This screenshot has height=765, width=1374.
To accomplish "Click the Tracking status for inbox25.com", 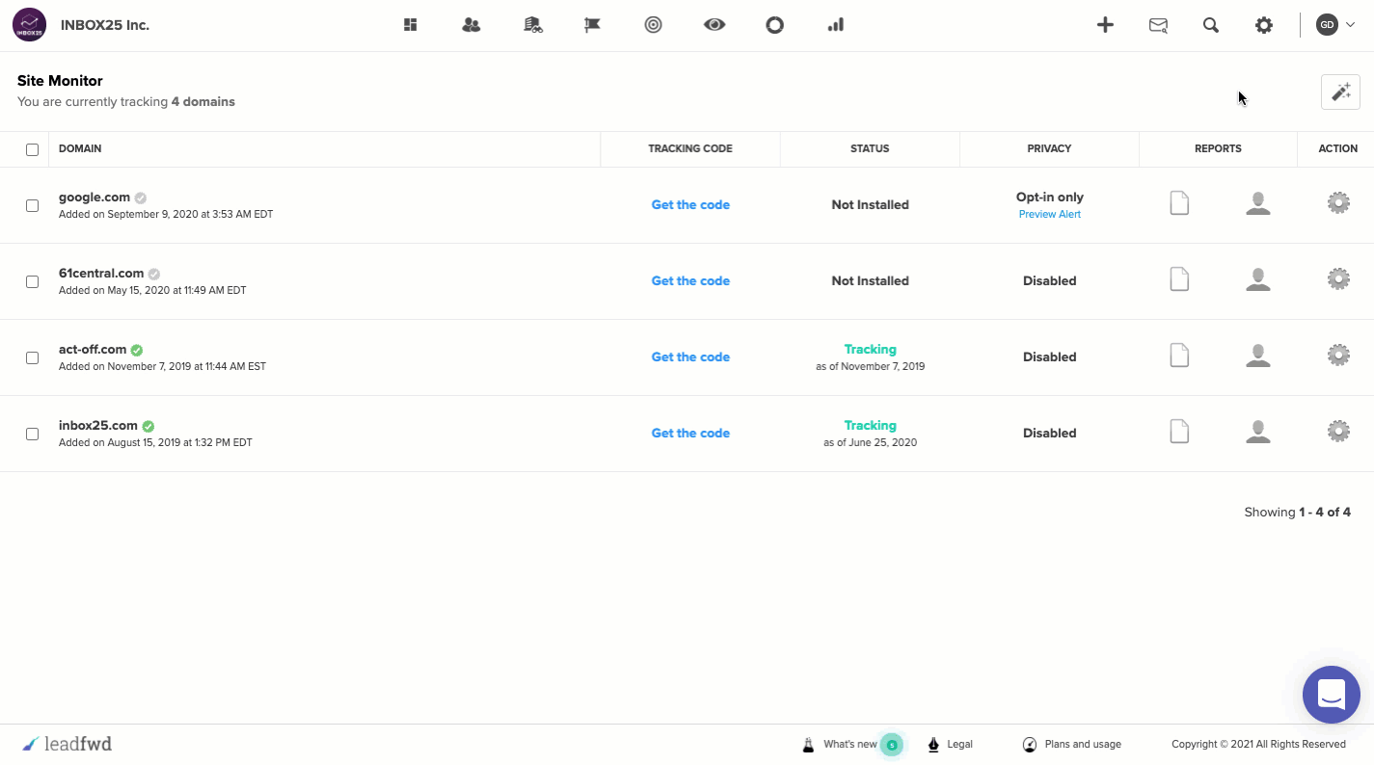I will pos(871,425).
